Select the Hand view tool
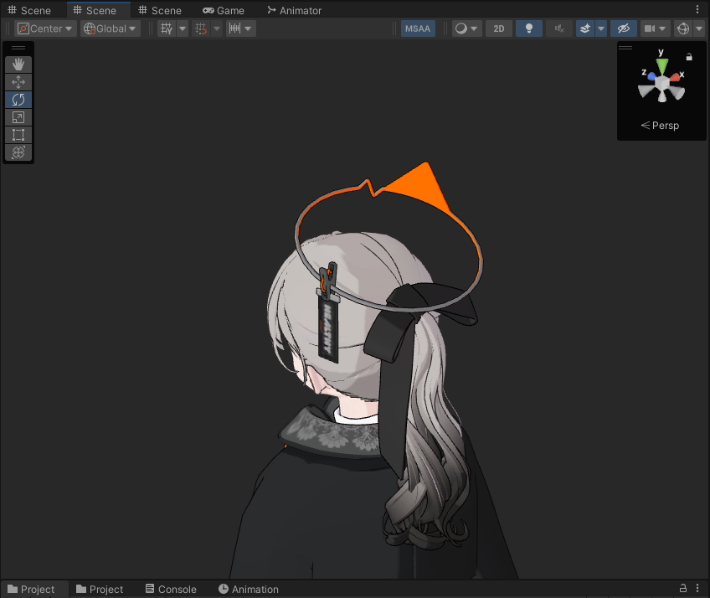The image size is (710, 598). [18, 64]
